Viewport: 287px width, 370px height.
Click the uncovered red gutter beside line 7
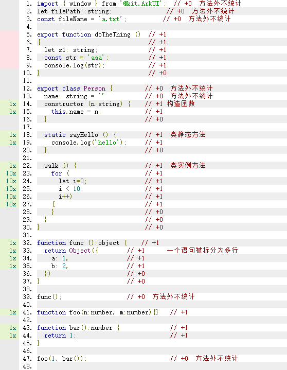coord(9,50)
